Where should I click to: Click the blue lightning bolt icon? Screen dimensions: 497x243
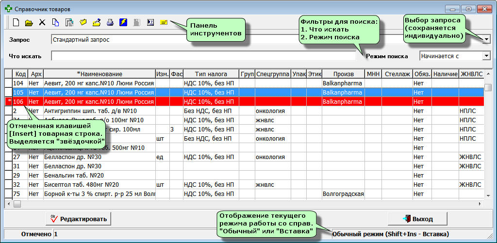[123, 22]
